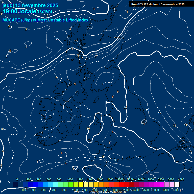The image size is (194, 194).
Task: Click the darkest navy swatch starting the scale
Action: [x=15, y=184]
